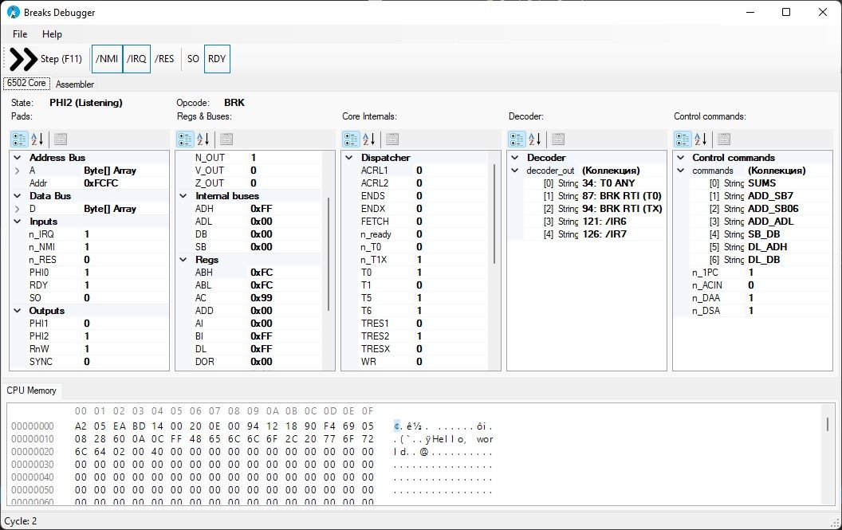Screen dimensions: 842x530
Task: Click the Regs & Buses vertical scrollbar
Action: tap(329, 253)
